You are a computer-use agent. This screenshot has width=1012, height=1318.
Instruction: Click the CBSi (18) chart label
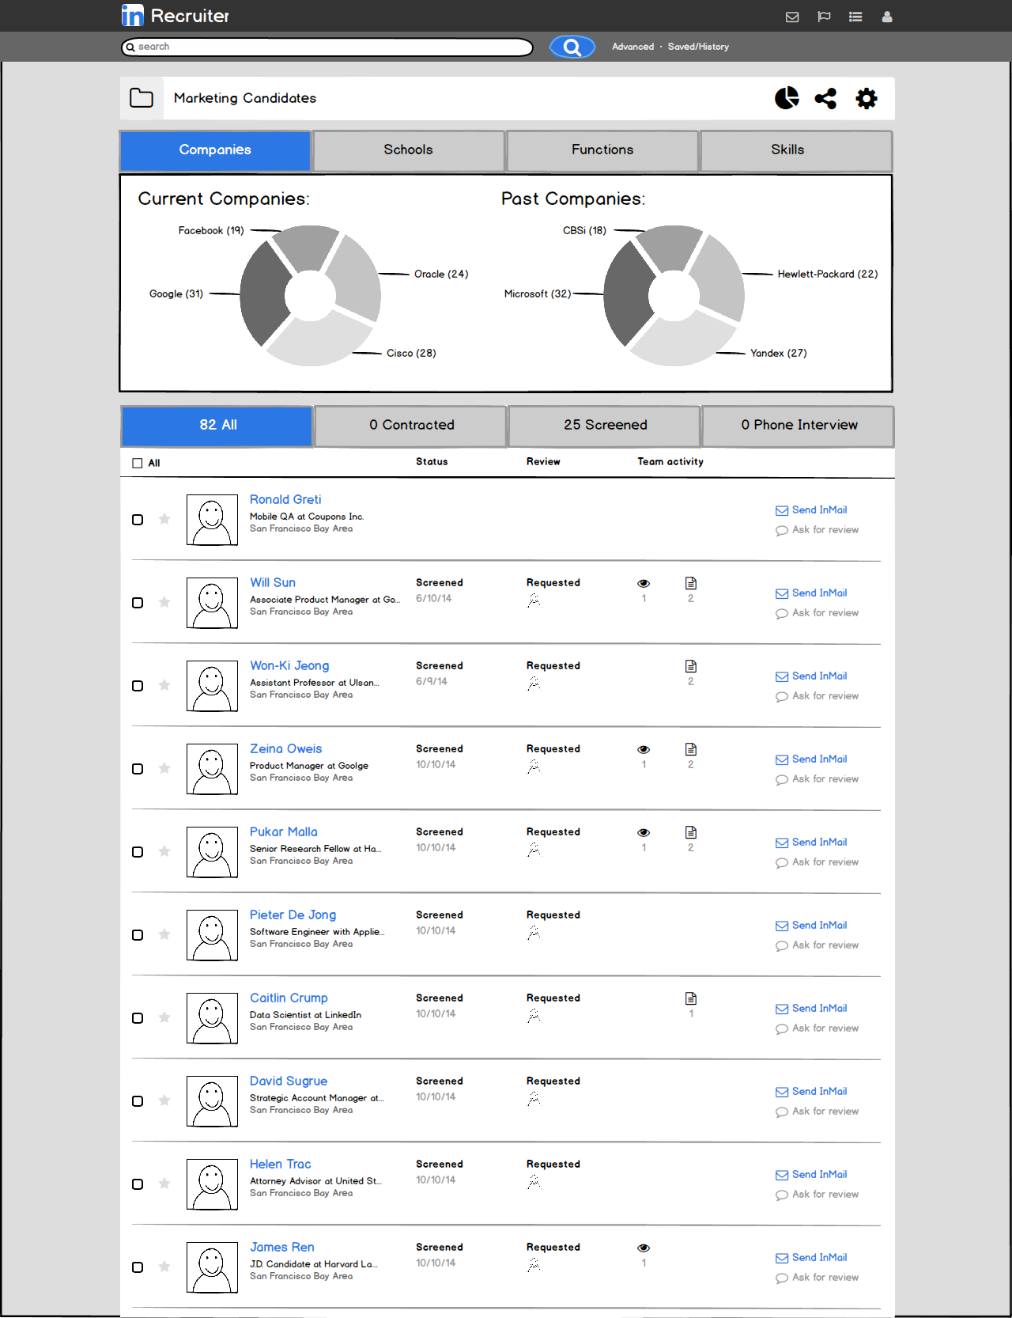pyautogui.click(x=584, y=230)
